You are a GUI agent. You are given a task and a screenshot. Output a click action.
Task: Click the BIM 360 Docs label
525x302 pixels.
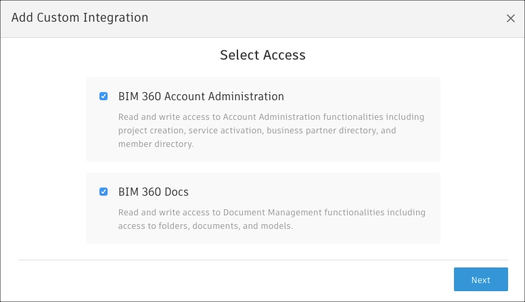(154, 192)
